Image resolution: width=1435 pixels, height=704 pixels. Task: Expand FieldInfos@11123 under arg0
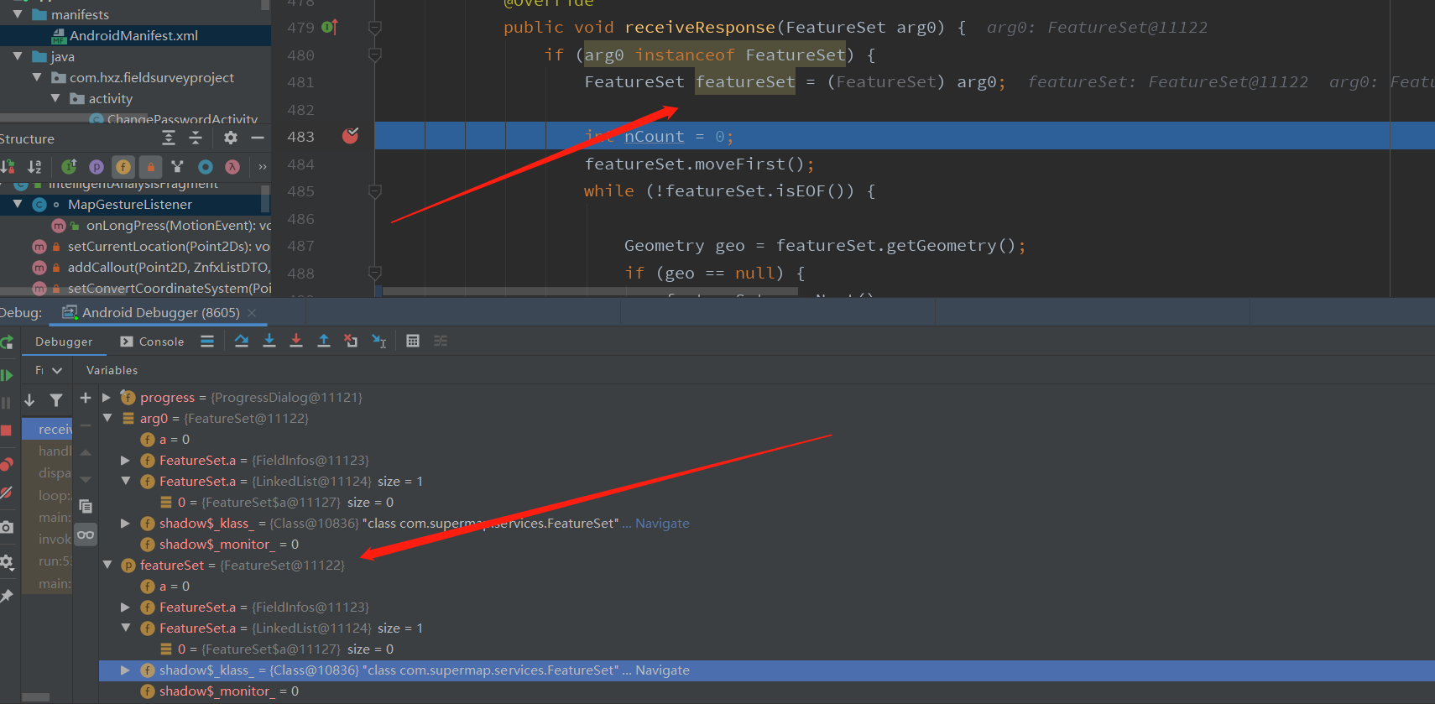[125, 460]
